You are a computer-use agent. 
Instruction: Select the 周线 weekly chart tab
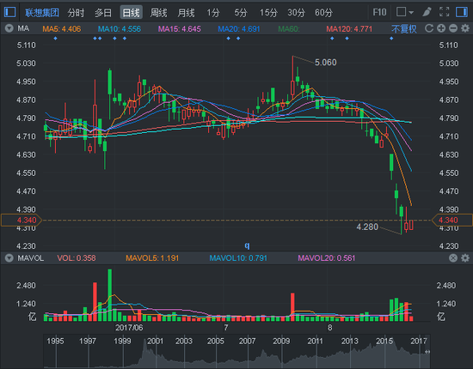[158, 13]
